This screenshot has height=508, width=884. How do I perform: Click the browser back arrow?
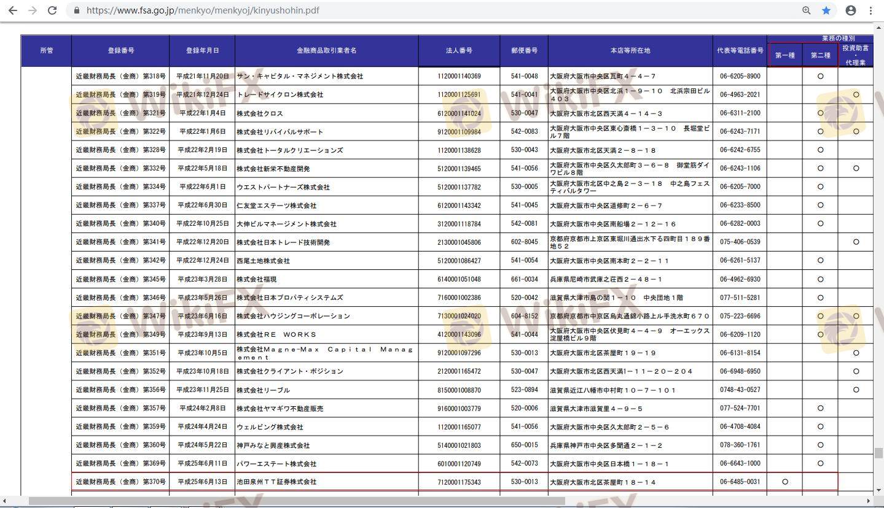click(x=13, y=10)
